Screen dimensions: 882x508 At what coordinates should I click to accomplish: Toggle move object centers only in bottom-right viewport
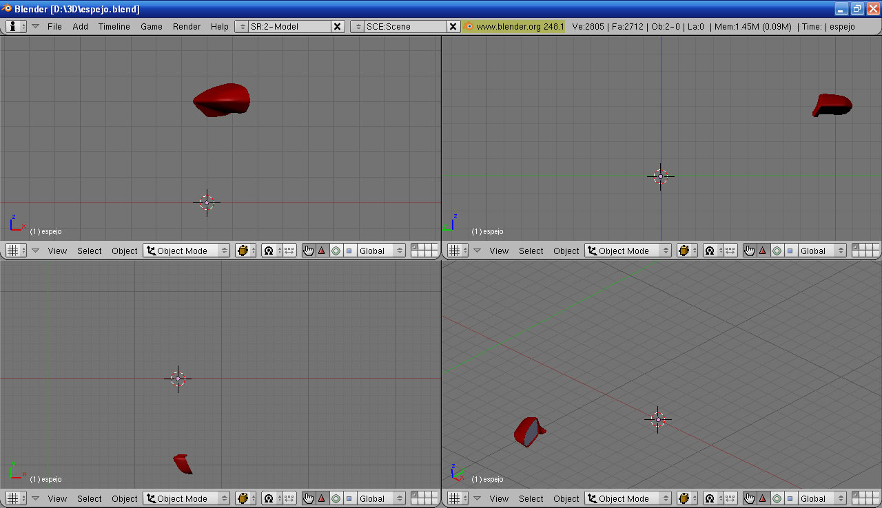(731, 498)
